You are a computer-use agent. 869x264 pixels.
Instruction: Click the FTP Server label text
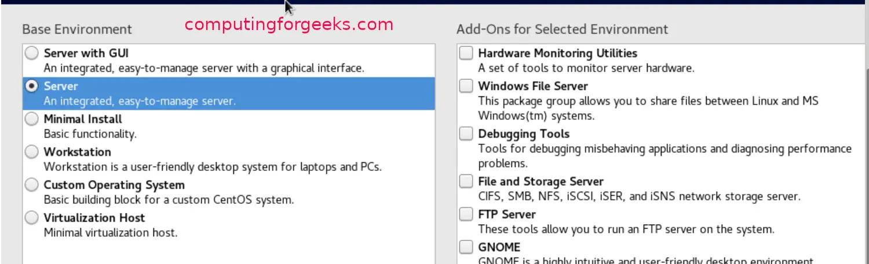coord(507,214)
